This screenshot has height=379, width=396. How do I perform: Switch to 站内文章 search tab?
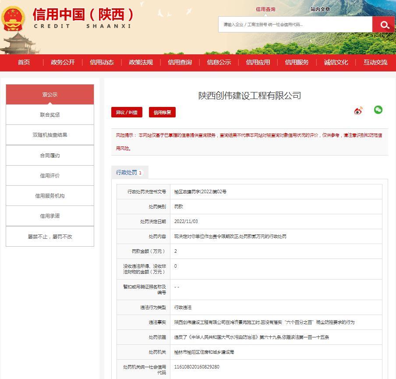[x=320, y=9]
